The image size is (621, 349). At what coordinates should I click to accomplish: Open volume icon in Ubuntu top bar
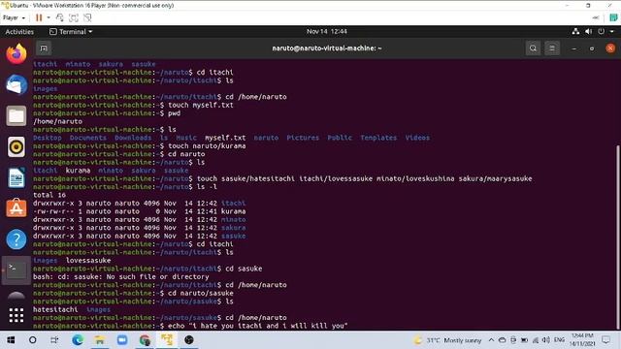click(x=589, y=31)
